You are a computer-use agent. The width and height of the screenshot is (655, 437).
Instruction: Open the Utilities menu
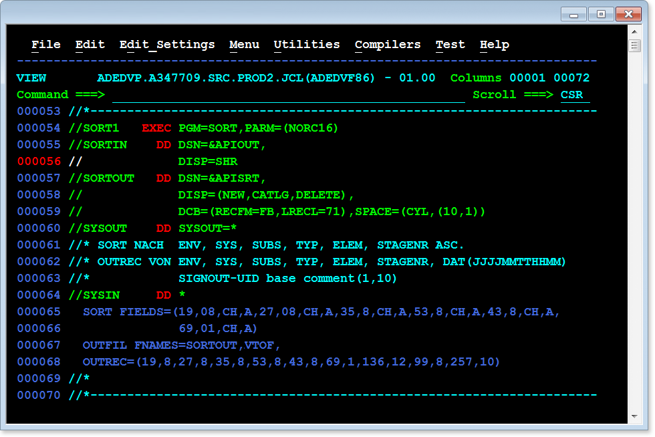click(x=307, y=45)
